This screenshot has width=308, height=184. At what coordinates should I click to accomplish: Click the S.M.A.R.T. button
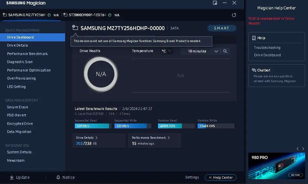pyautogui.click(x=222, y=28)
